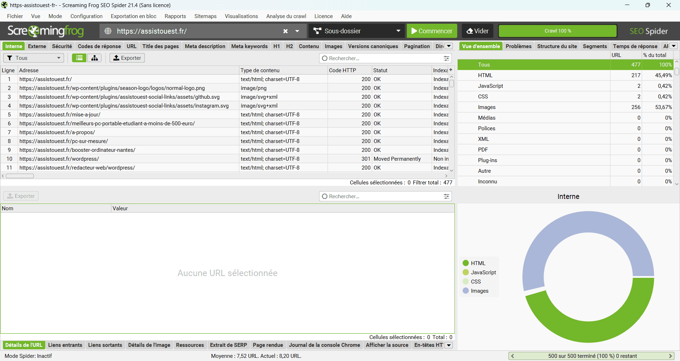
Task: Switch to the Codes de réponse tab
Action: 99,46
